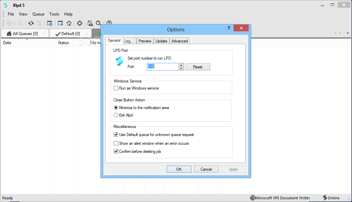Screen dimensions: 352x202
Task: Open the Help menu
Action: 68,14
